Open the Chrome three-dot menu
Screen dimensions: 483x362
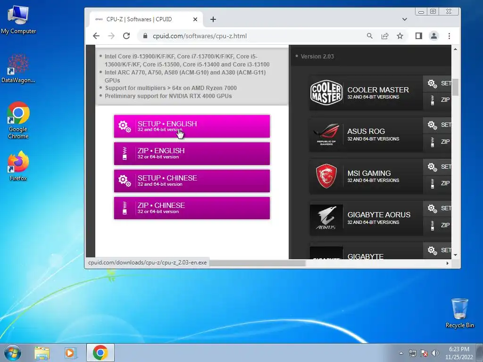click(x=449, y=36)
